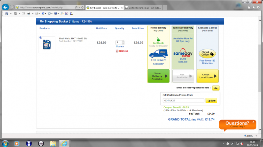Open the IE Tools gear icon

(259, 7)
